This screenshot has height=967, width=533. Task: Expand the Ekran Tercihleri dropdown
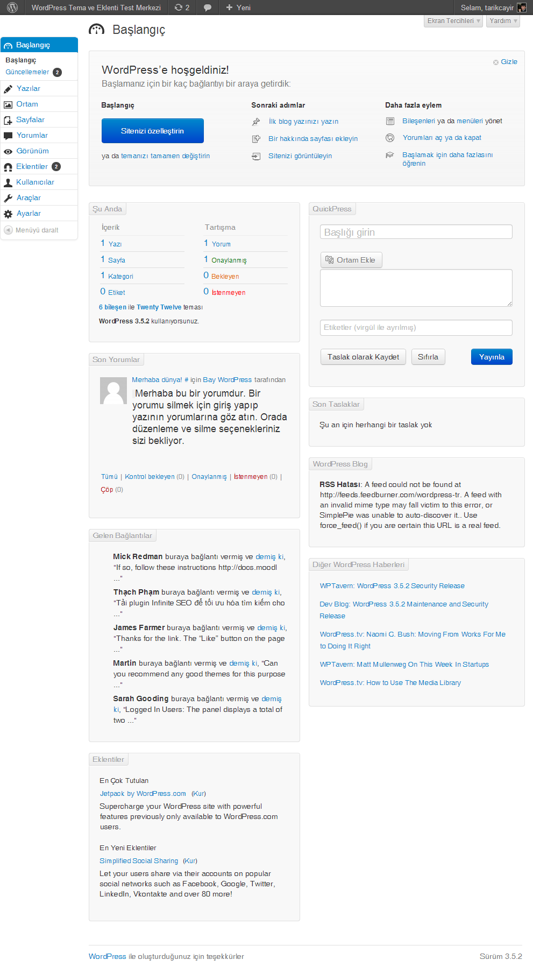(x=453, y=21)
